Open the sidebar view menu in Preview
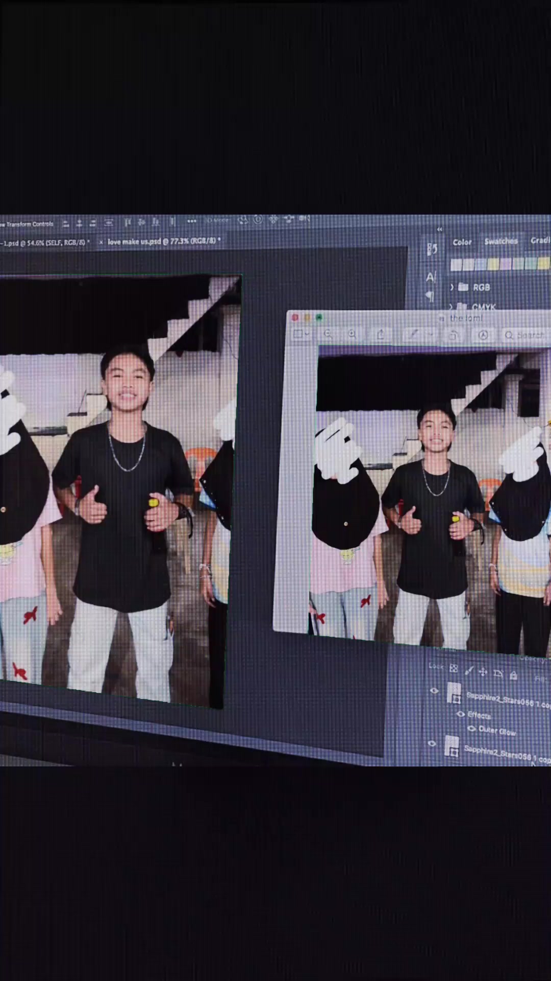This screenshot has height=981, width=551. click(301, 334)
